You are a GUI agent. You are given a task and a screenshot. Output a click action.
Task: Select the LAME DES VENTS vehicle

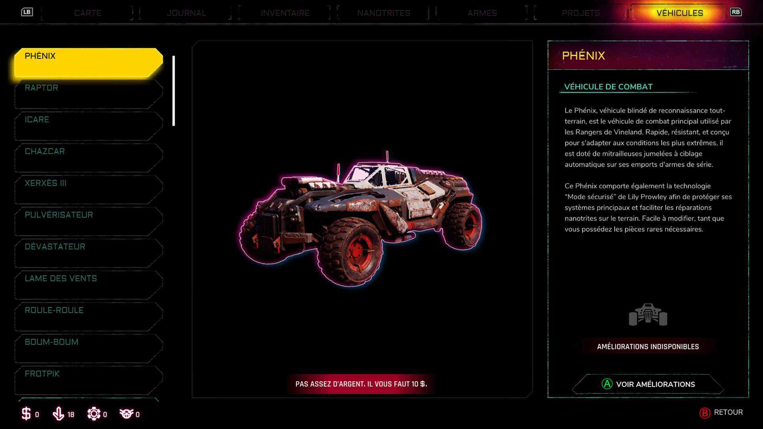(x=88, y=285)
